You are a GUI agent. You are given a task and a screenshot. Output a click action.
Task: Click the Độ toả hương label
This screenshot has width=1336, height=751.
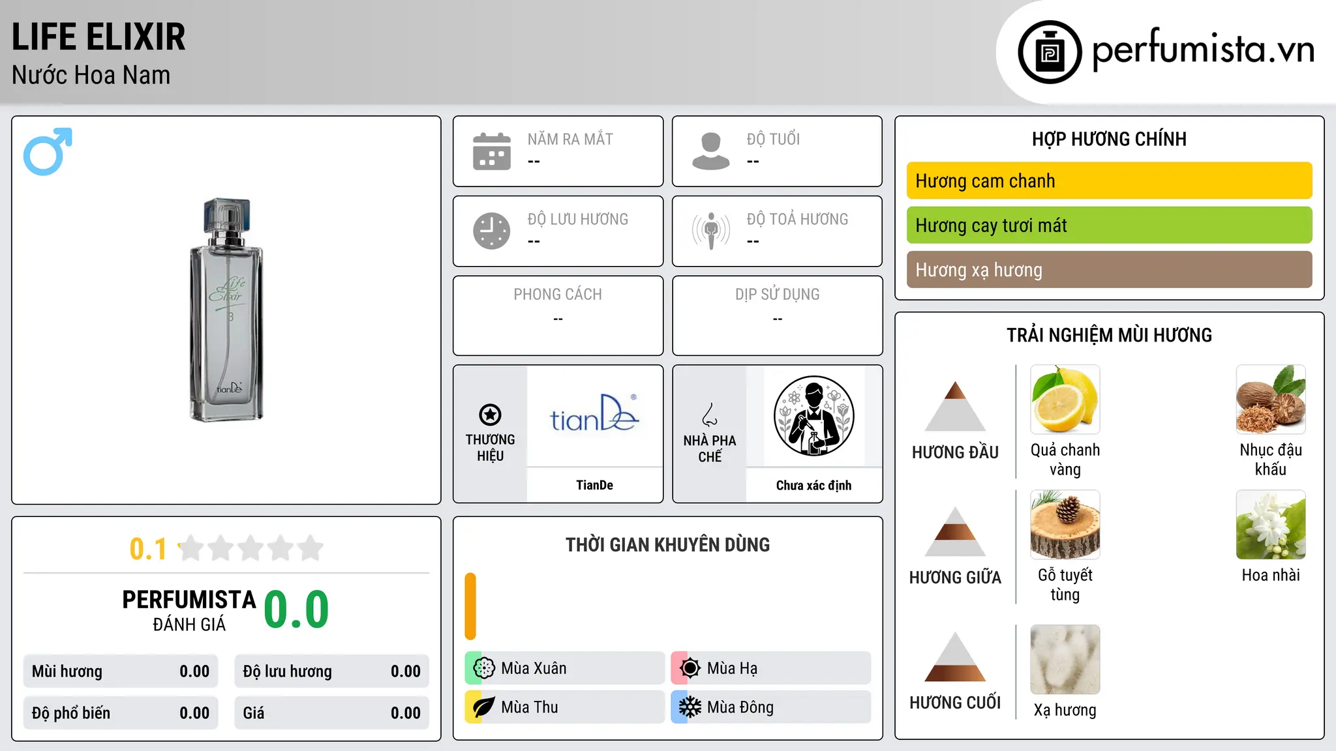point(797,219)
